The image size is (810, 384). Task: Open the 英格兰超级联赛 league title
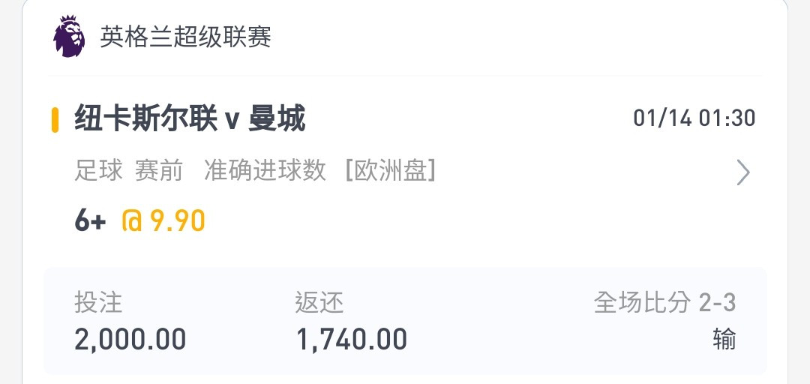pyautogui.click(x=185, y=37)
